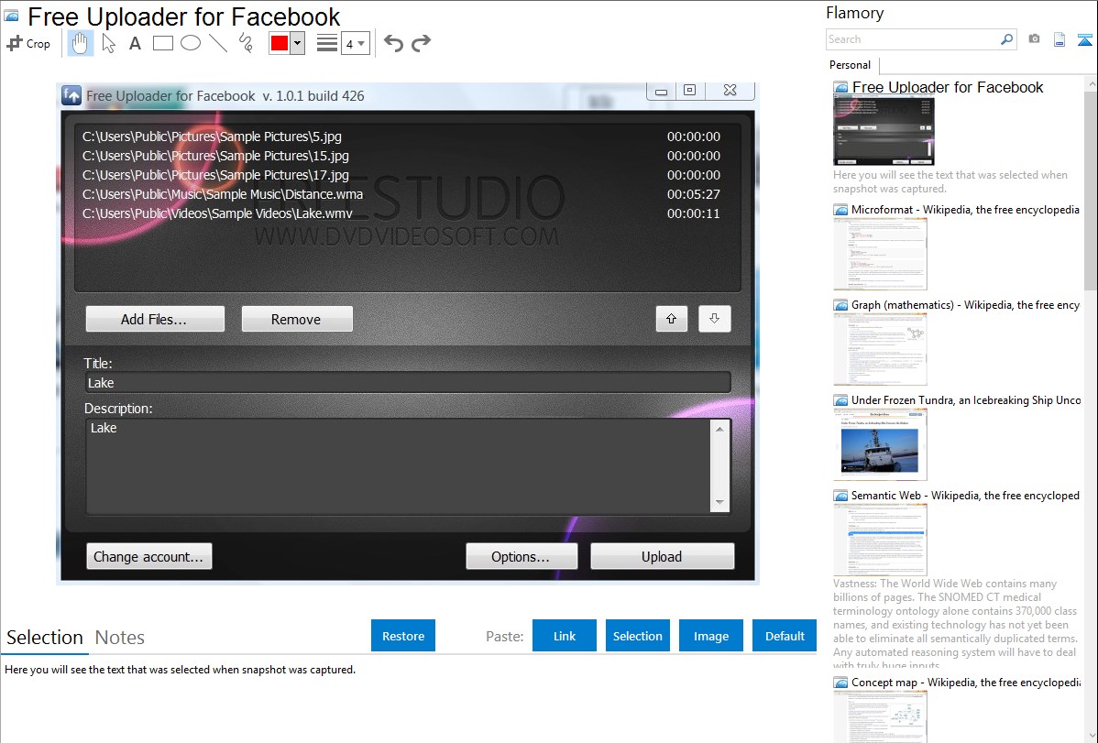Open the Under Frozen Tundra ship thumbnail

point(880,444)
